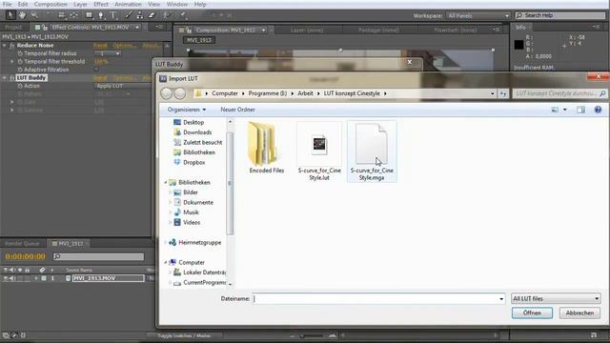Select the Selection arrow tool

10,15
